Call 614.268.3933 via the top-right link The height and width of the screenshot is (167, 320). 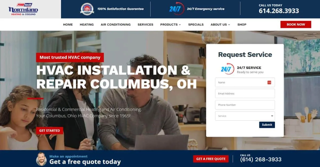click(279, 11)
